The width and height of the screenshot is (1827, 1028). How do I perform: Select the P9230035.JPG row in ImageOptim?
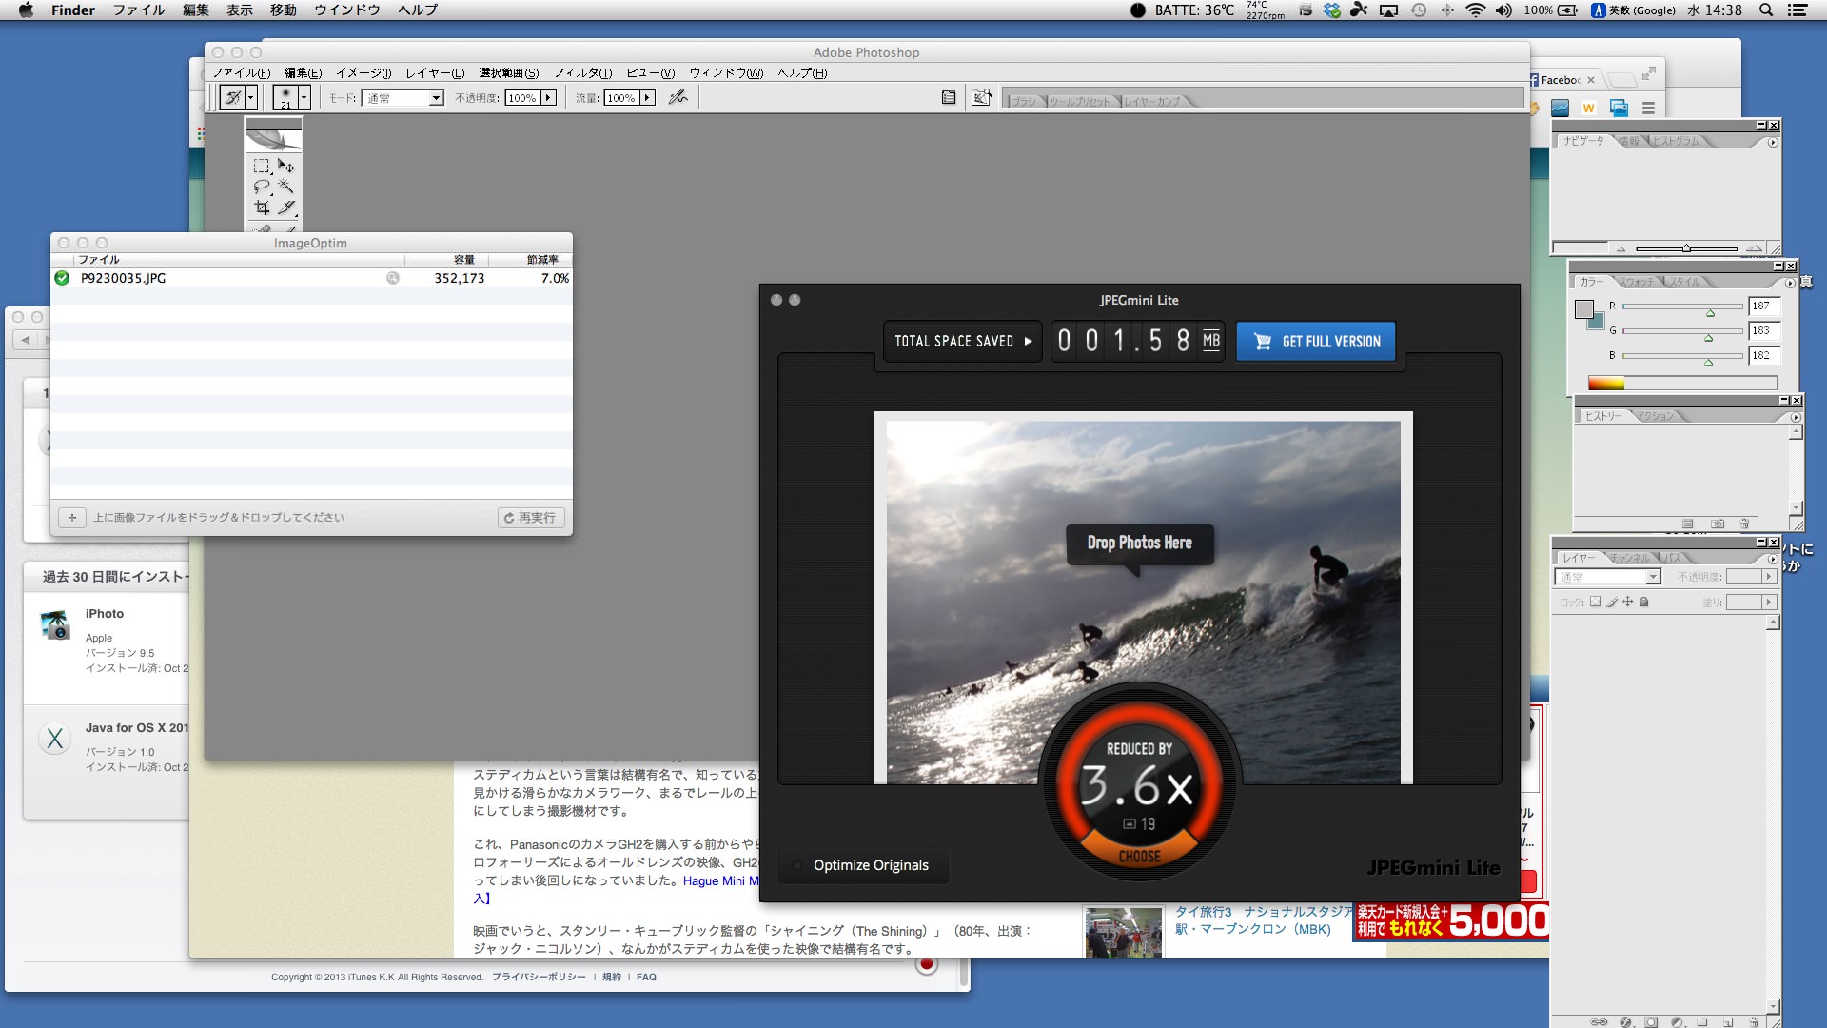coord(311,278)
